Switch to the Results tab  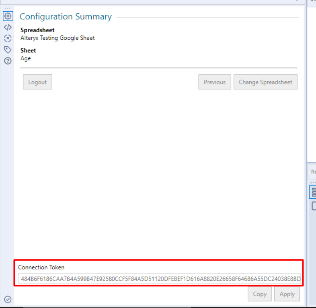coord(313,171)
